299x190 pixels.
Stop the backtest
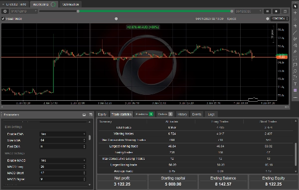pyautogui.click(x=276, y=11)
